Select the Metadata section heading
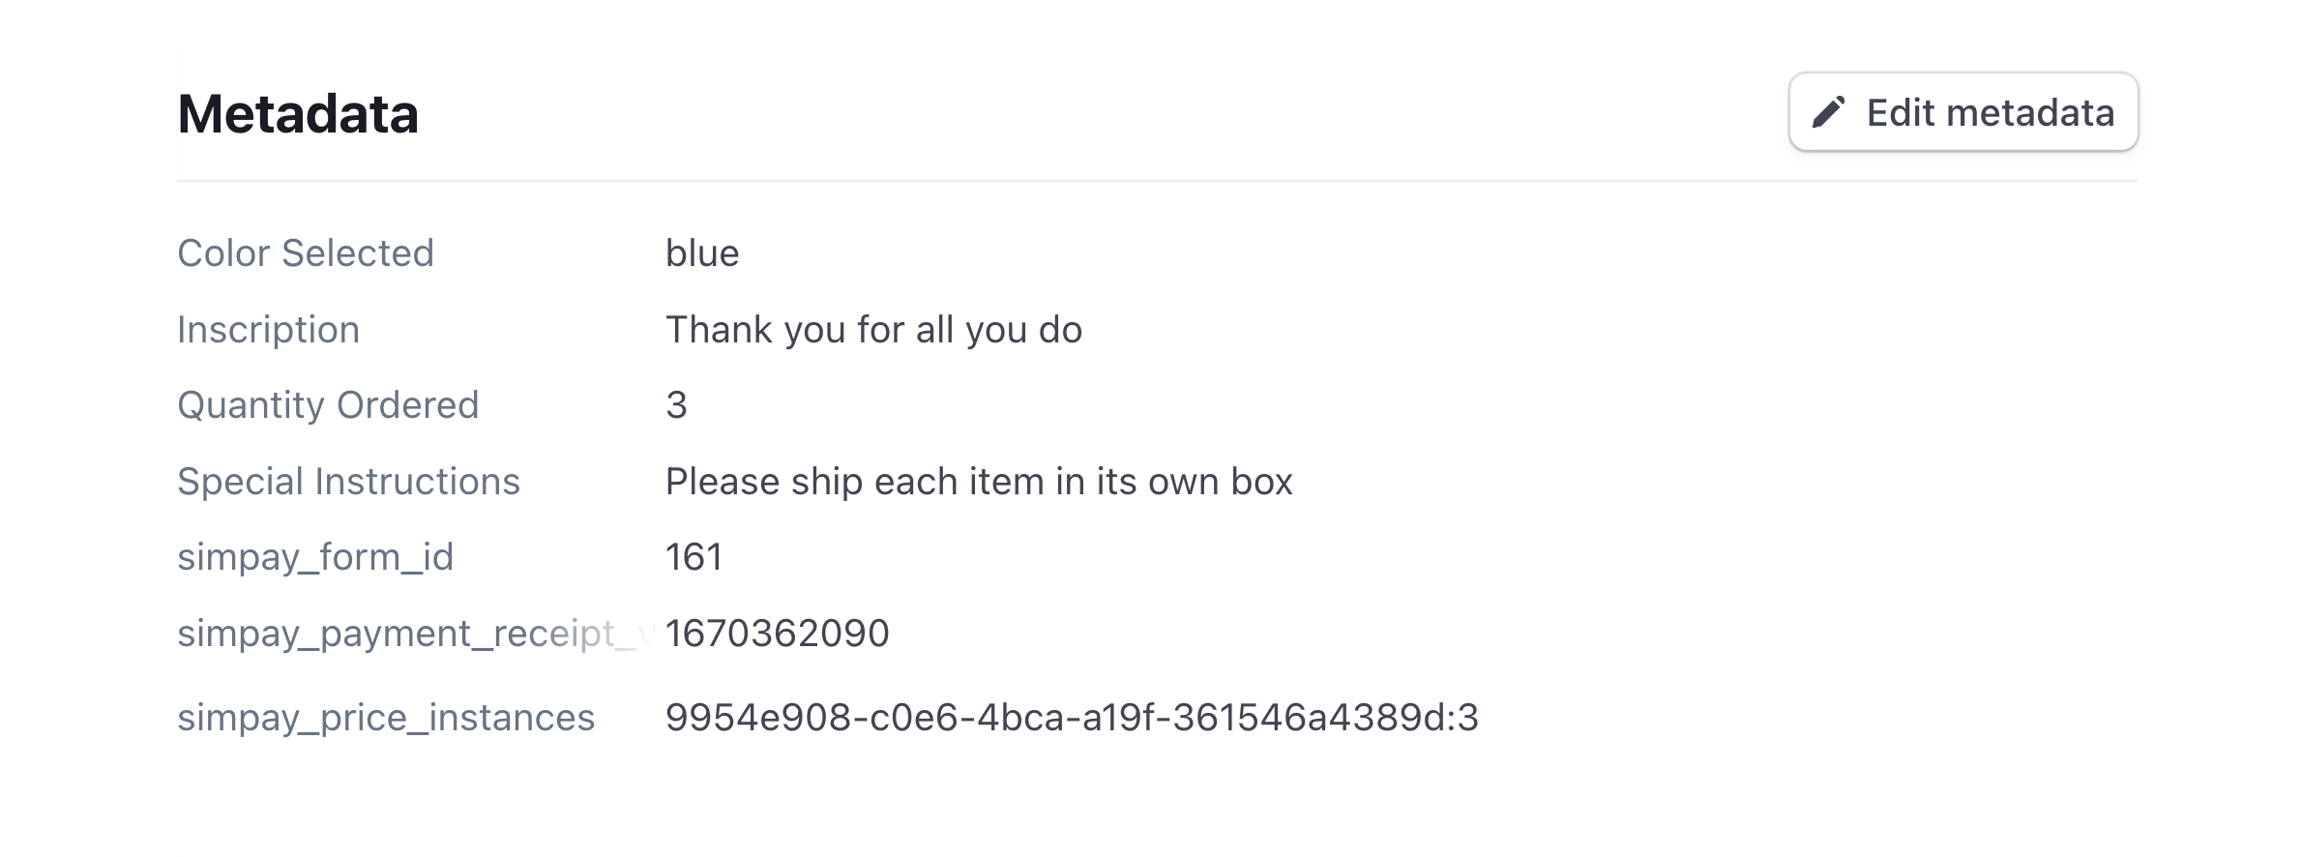The height and width of the screenshot is (857, 2302). [297, 114]
